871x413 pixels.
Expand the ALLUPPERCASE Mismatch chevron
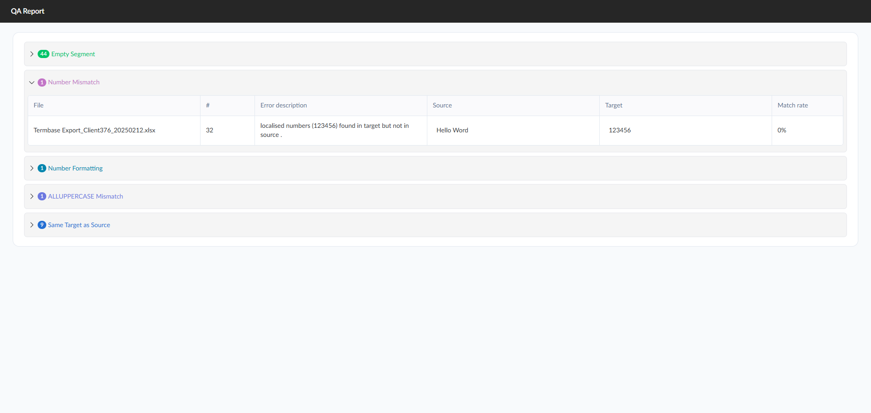[32, 196]
